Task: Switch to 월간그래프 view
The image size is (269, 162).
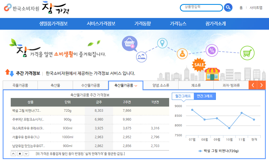Action: click(x=183, y=96)
